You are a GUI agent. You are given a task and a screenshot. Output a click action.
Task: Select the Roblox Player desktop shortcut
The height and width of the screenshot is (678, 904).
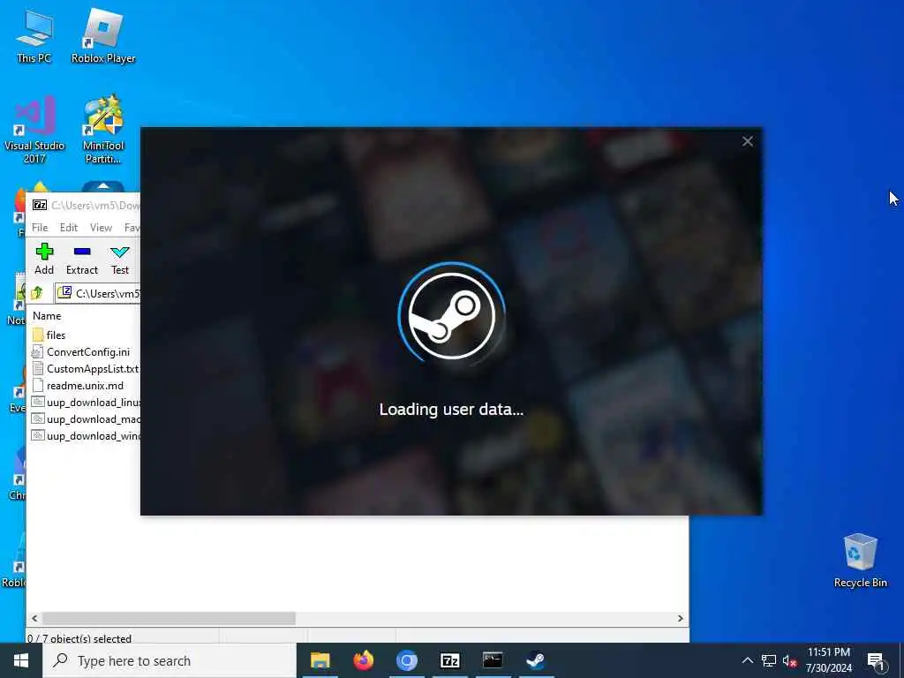[x=103, y=36]
